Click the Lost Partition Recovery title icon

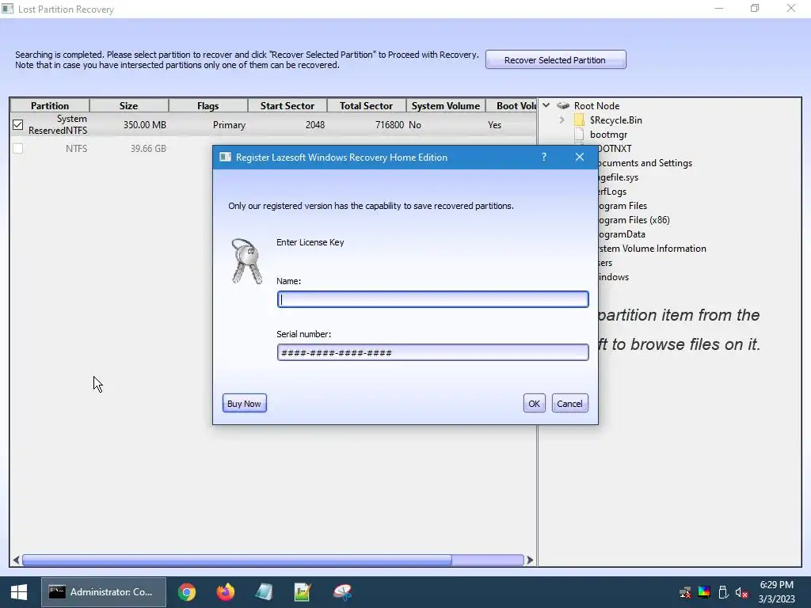tap(7, 9)
